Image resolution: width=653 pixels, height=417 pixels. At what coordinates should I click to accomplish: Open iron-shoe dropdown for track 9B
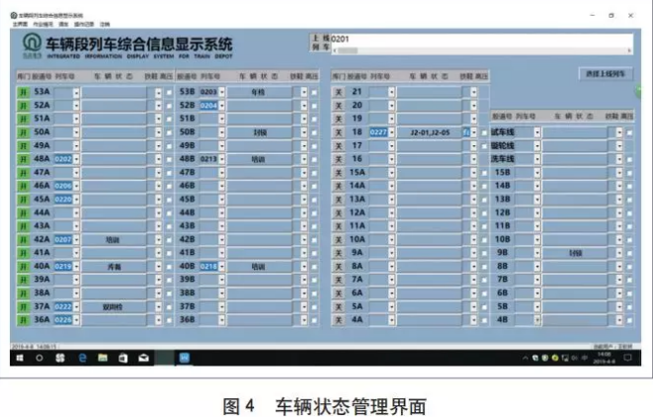click(619, 253)
